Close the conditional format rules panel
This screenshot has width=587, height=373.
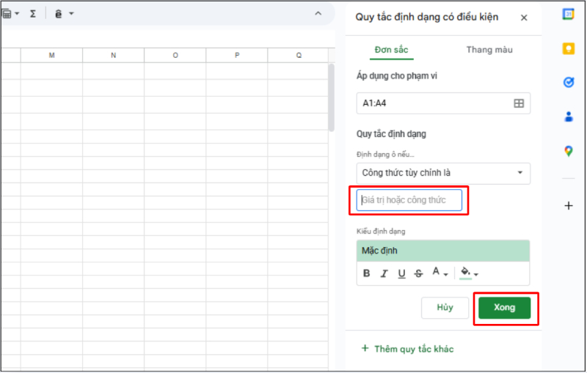coord(524,18)
